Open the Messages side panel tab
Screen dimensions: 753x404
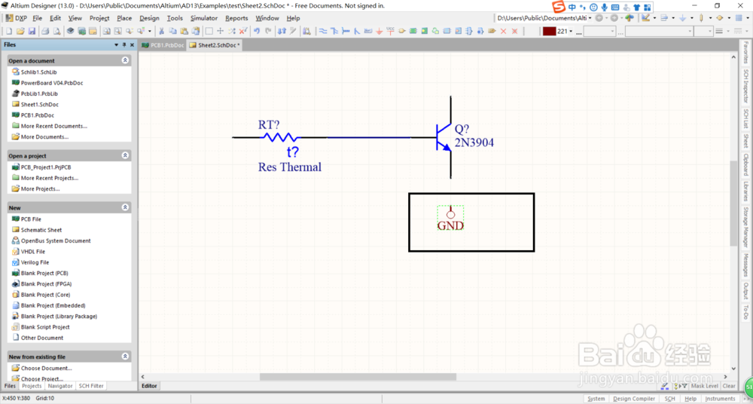[745, 265]
